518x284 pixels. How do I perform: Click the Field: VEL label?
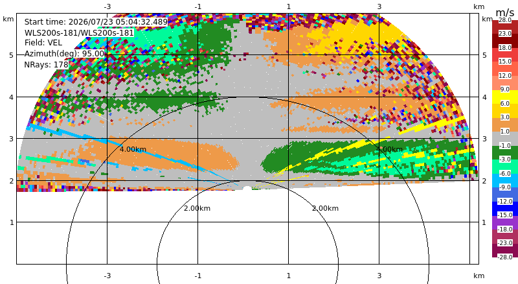43,43
